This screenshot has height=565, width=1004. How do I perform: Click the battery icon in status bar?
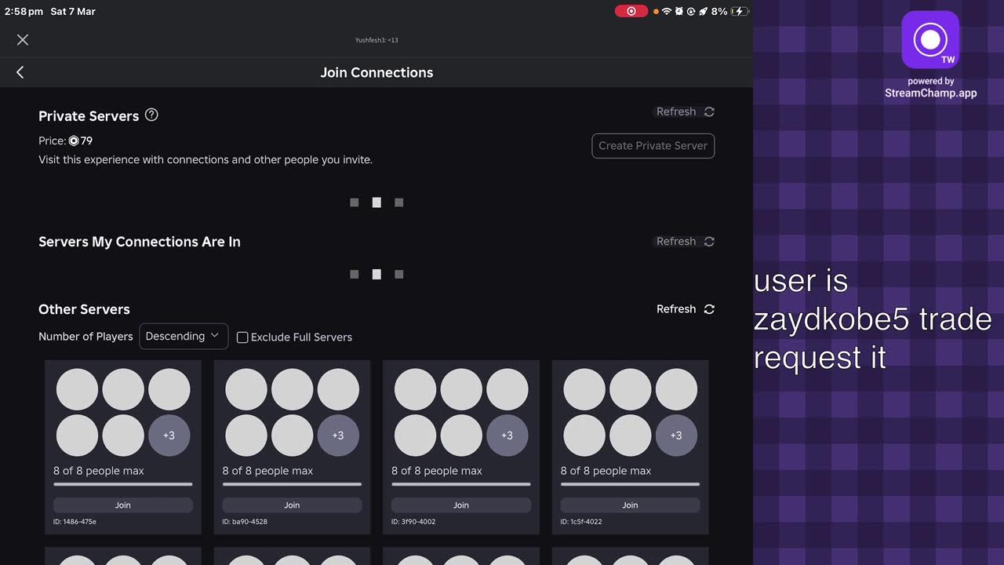pos(740,12)
